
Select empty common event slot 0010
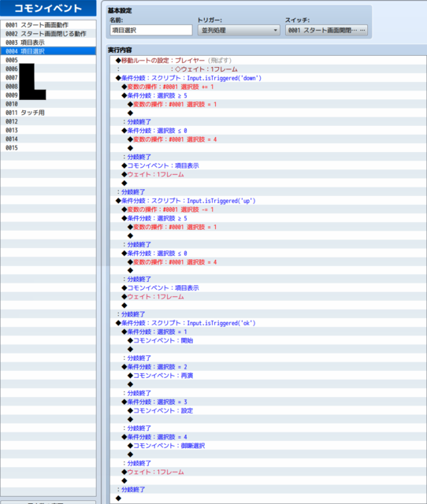tap(48, 104)
